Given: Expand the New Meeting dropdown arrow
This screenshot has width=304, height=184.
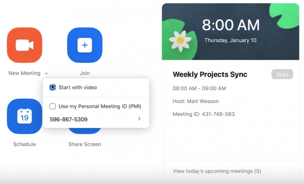Looking at the screenshot, I should pyautogui.click(x=46, y=73).
